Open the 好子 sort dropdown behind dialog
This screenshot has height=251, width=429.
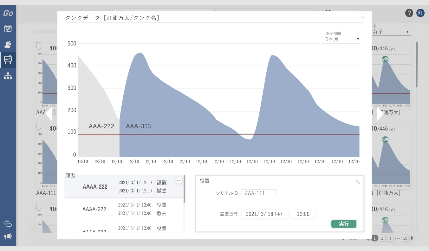point(391,32)
